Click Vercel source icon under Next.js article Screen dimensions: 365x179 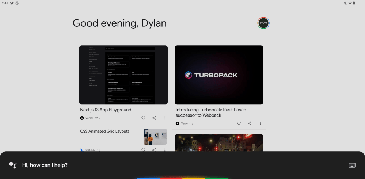[82, 118]
